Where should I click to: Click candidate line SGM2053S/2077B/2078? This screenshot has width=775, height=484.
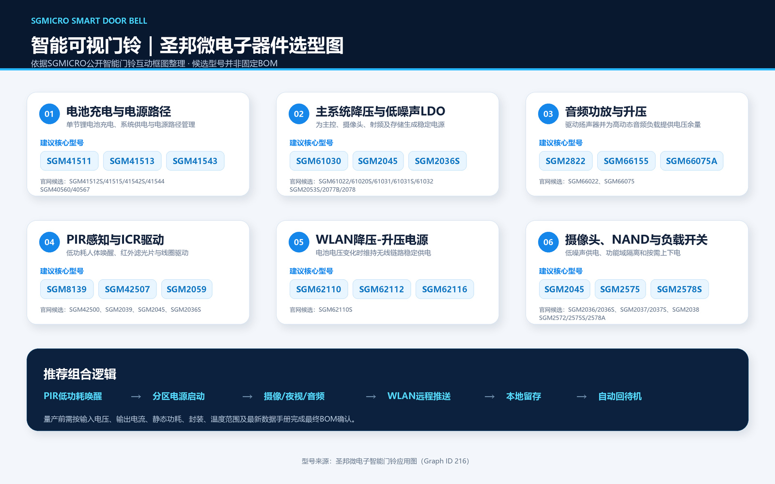(x=323, y=190)
